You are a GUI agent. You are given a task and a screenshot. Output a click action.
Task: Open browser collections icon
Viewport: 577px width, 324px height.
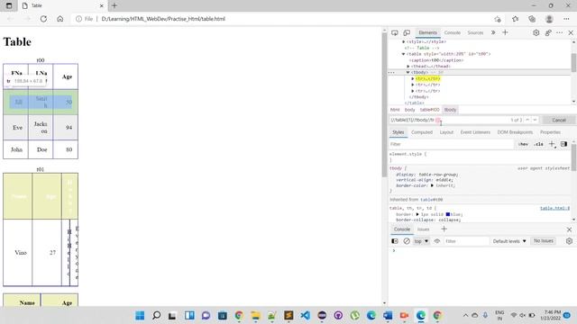(x=532, y=19)
